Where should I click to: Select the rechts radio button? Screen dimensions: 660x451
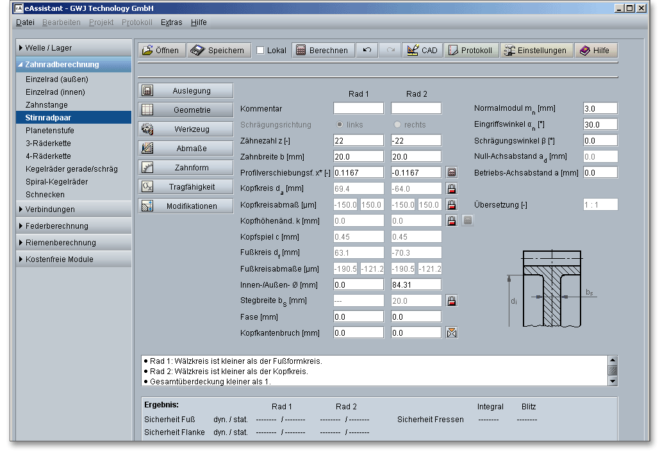click(397, 124)
